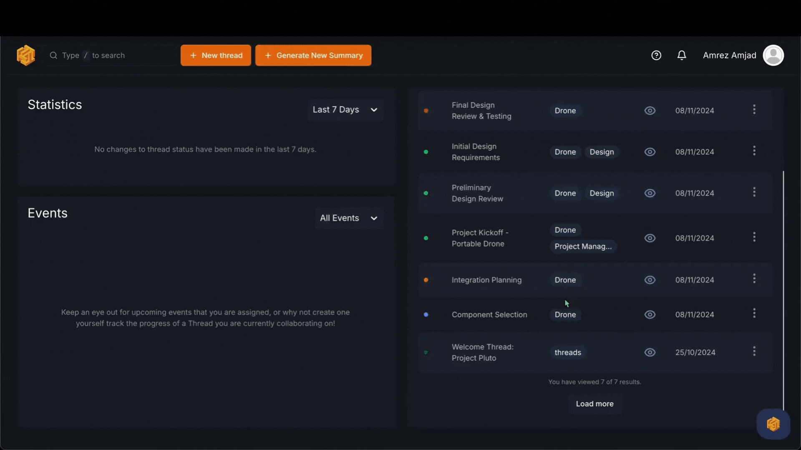801x450 pixels.
Task: Click Amrez Amjad's profile avatar
Action: coord(773,55)
